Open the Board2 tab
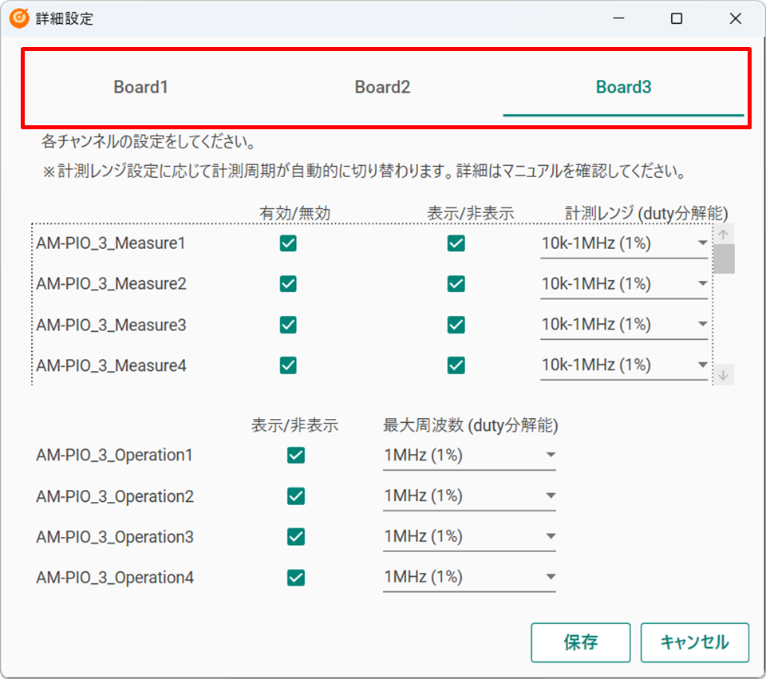 (x=382, y=88)
